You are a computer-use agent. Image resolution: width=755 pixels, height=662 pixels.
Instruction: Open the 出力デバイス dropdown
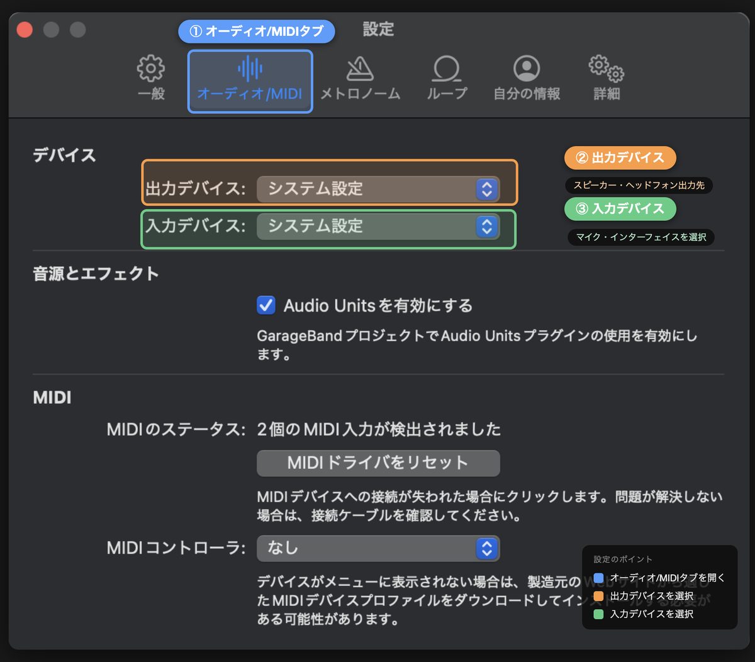point(378,189)
